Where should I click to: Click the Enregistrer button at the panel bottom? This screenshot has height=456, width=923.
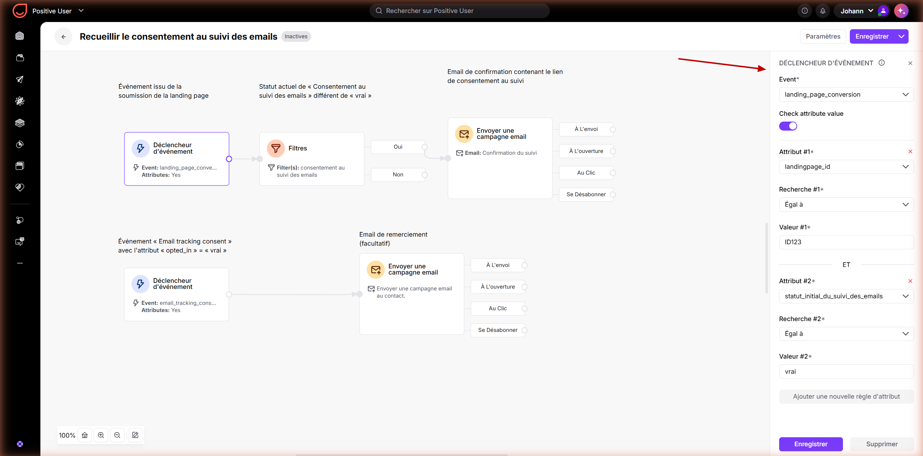[811, 444]
